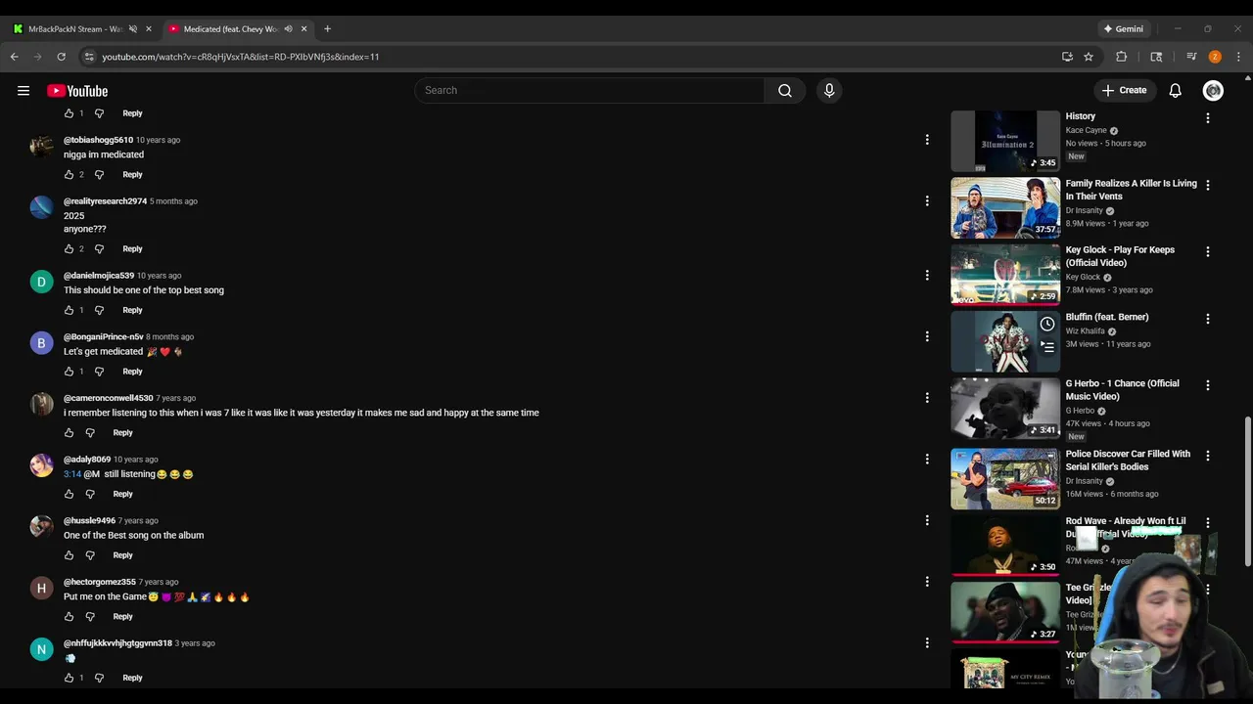Open the install app icon in address bar

pos(1067,57)
